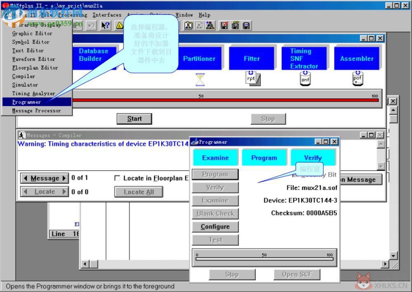Select Compiler from the dropdown menu

coord(37,76)
